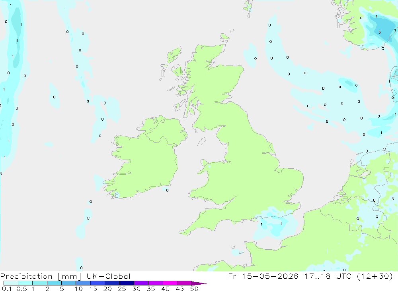Click the legend tick label '0.1'
Viewport: 398px width, 291px height.
coord(7,289)
